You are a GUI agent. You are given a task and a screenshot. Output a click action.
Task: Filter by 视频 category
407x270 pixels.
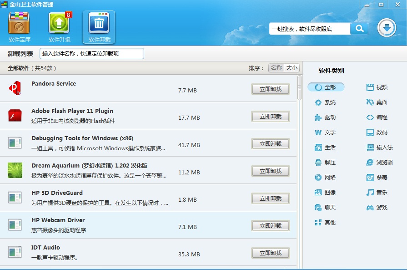coord(377,87)
